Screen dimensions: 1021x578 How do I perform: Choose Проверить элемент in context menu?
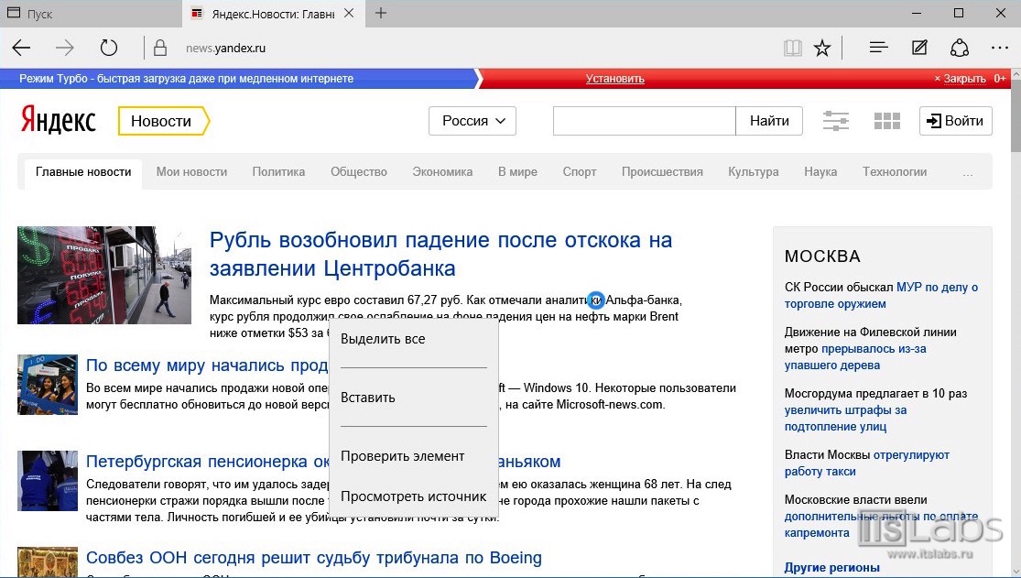click(x=414, y=456)
